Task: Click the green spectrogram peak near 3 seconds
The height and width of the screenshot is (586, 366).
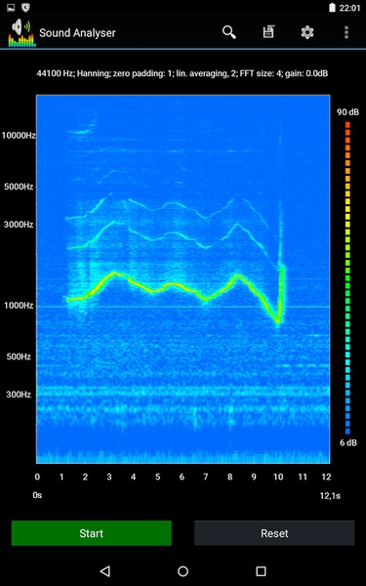Action: tap(114, 273)
